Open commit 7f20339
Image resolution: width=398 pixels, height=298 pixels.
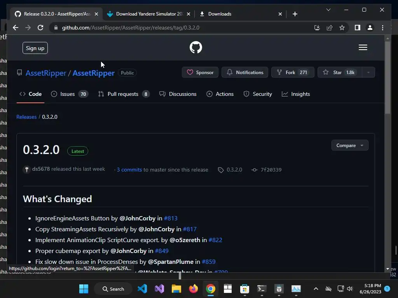[x=267, y=170]
